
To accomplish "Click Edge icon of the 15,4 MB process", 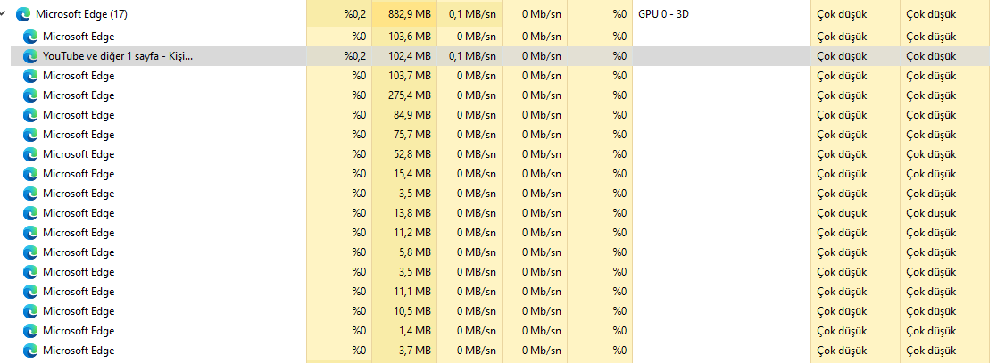I will [x=30, y=174].
